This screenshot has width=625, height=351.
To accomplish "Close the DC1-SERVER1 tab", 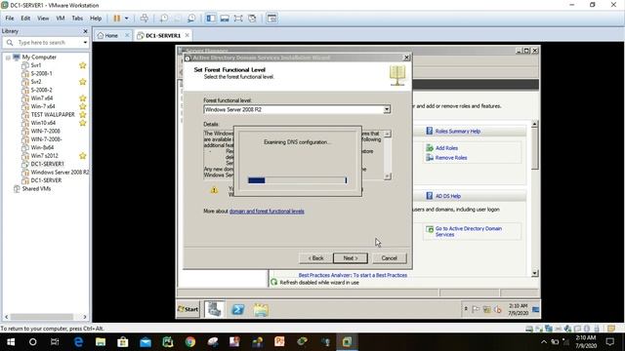I will click(187, 35).
